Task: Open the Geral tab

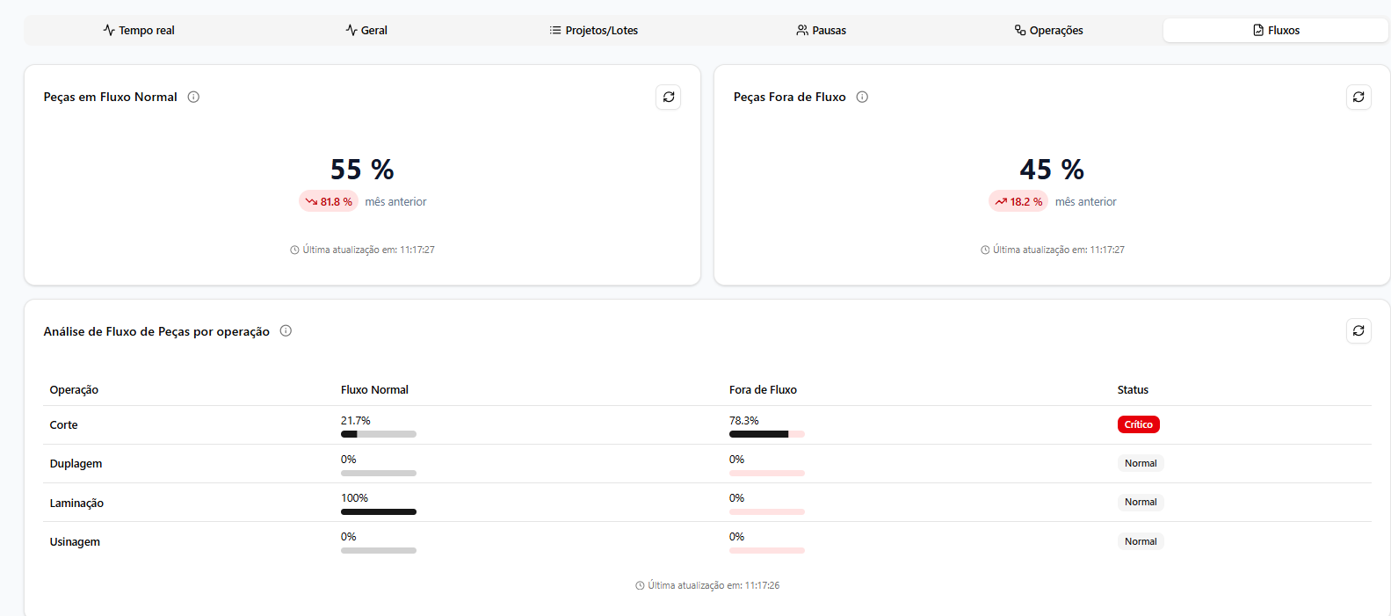Action: (366, 30)
